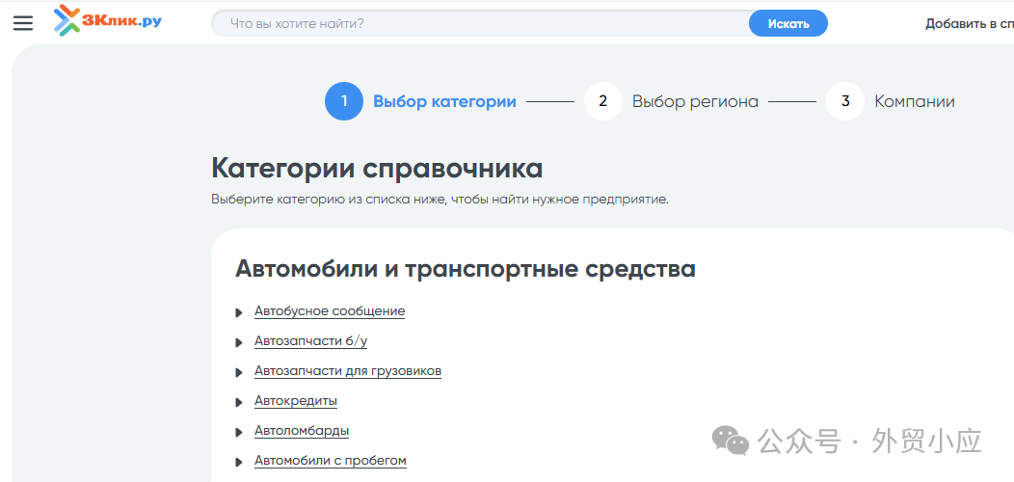Image resolution: width=1014 pixels, height=482 pixels.
Task: Click the arrow beside Автоломбарды
Action: coord(239,432)
